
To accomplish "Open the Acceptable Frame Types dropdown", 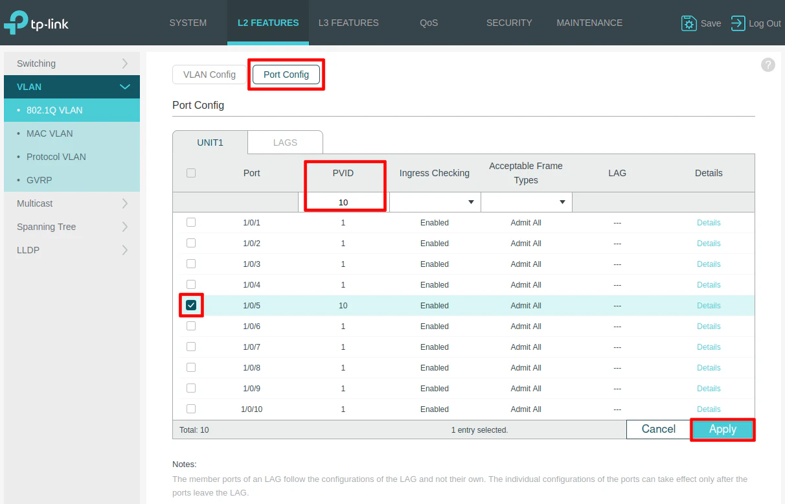I will point(526,202).
